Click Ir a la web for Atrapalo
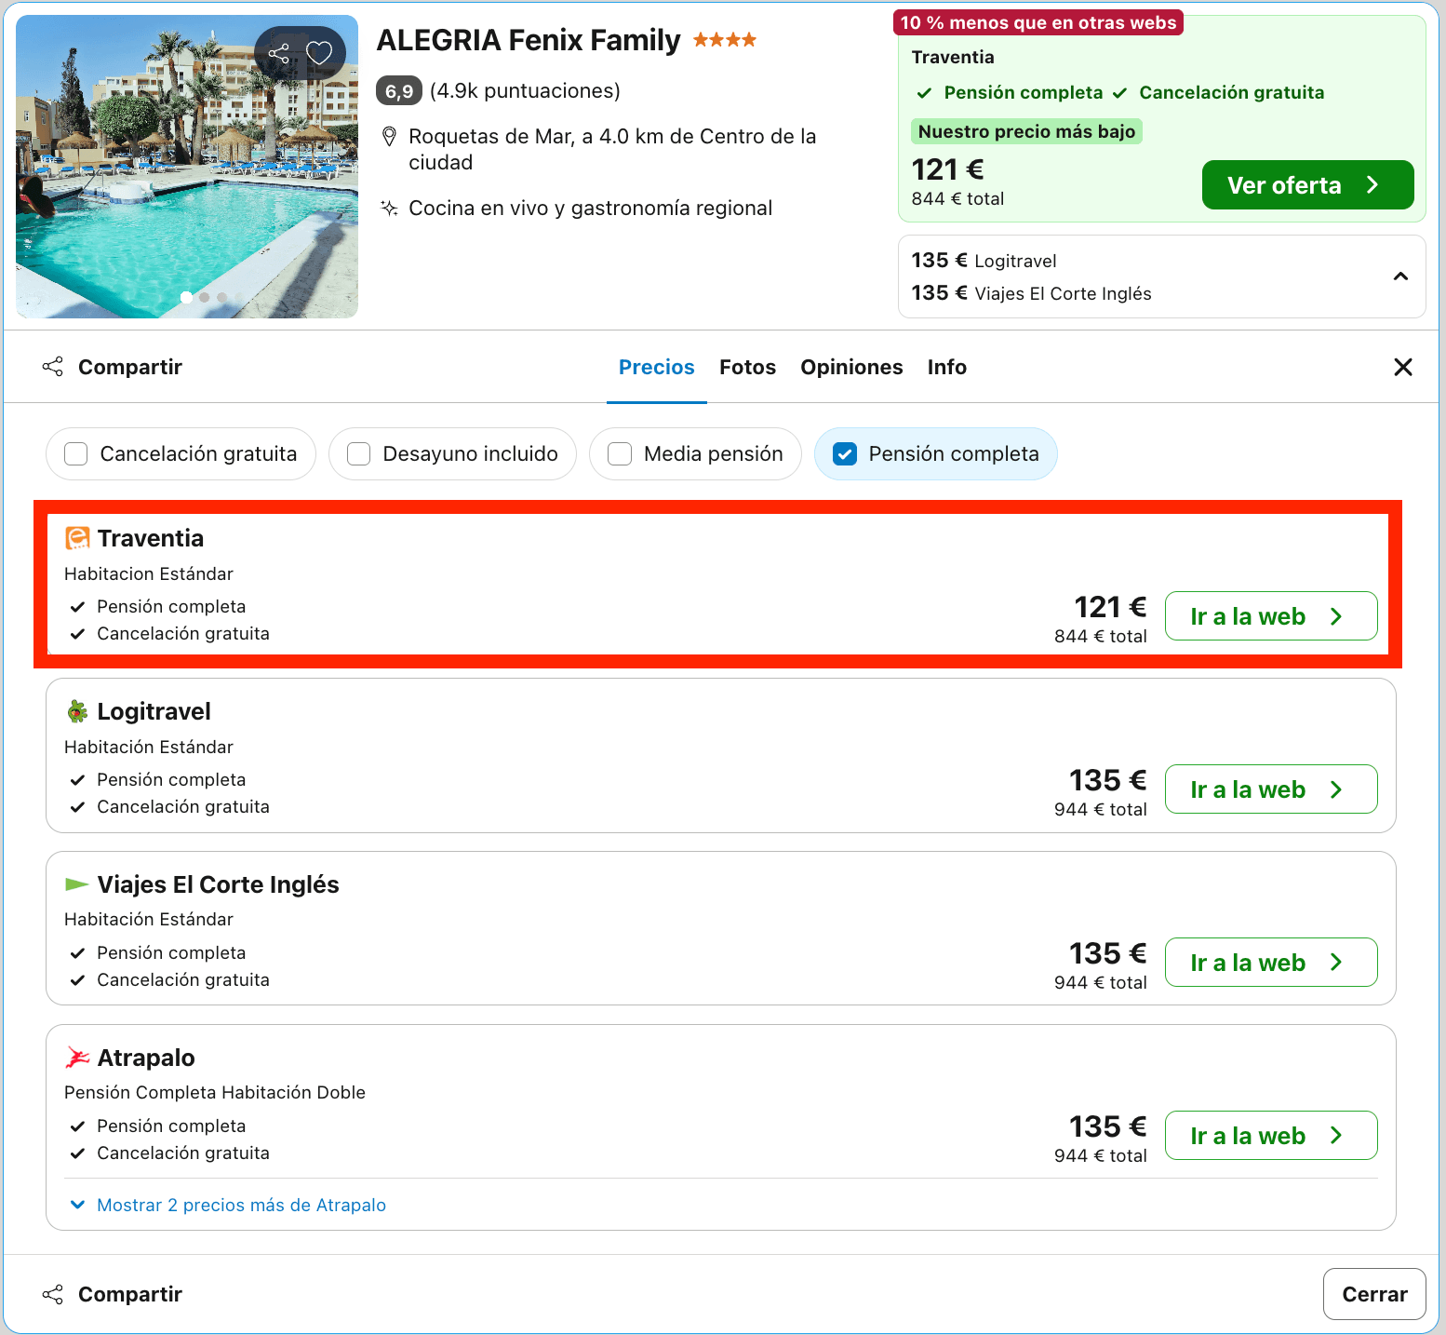The width and height of the screenshot is (1446, 1335). point(1271,1136)
